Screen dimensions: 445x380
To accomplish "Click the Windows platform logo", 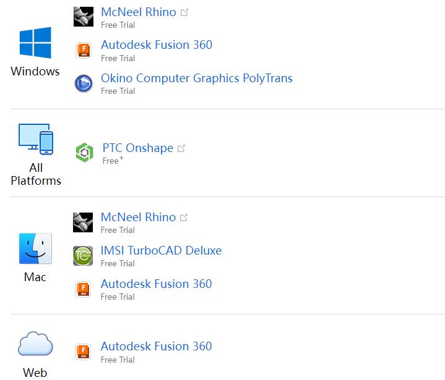I will [x=35, y=43].
